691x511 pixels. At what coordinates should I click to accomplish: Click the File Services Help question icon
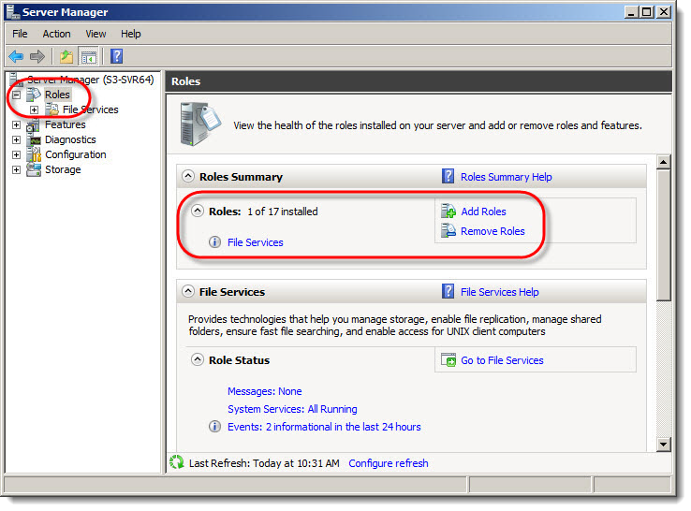point(448,291)
